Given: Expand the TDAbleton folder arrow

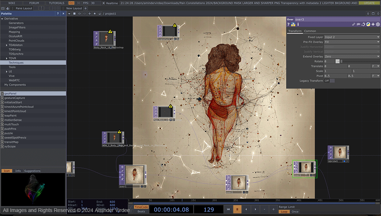Looking at the screenshot, I should click(7, 45).
